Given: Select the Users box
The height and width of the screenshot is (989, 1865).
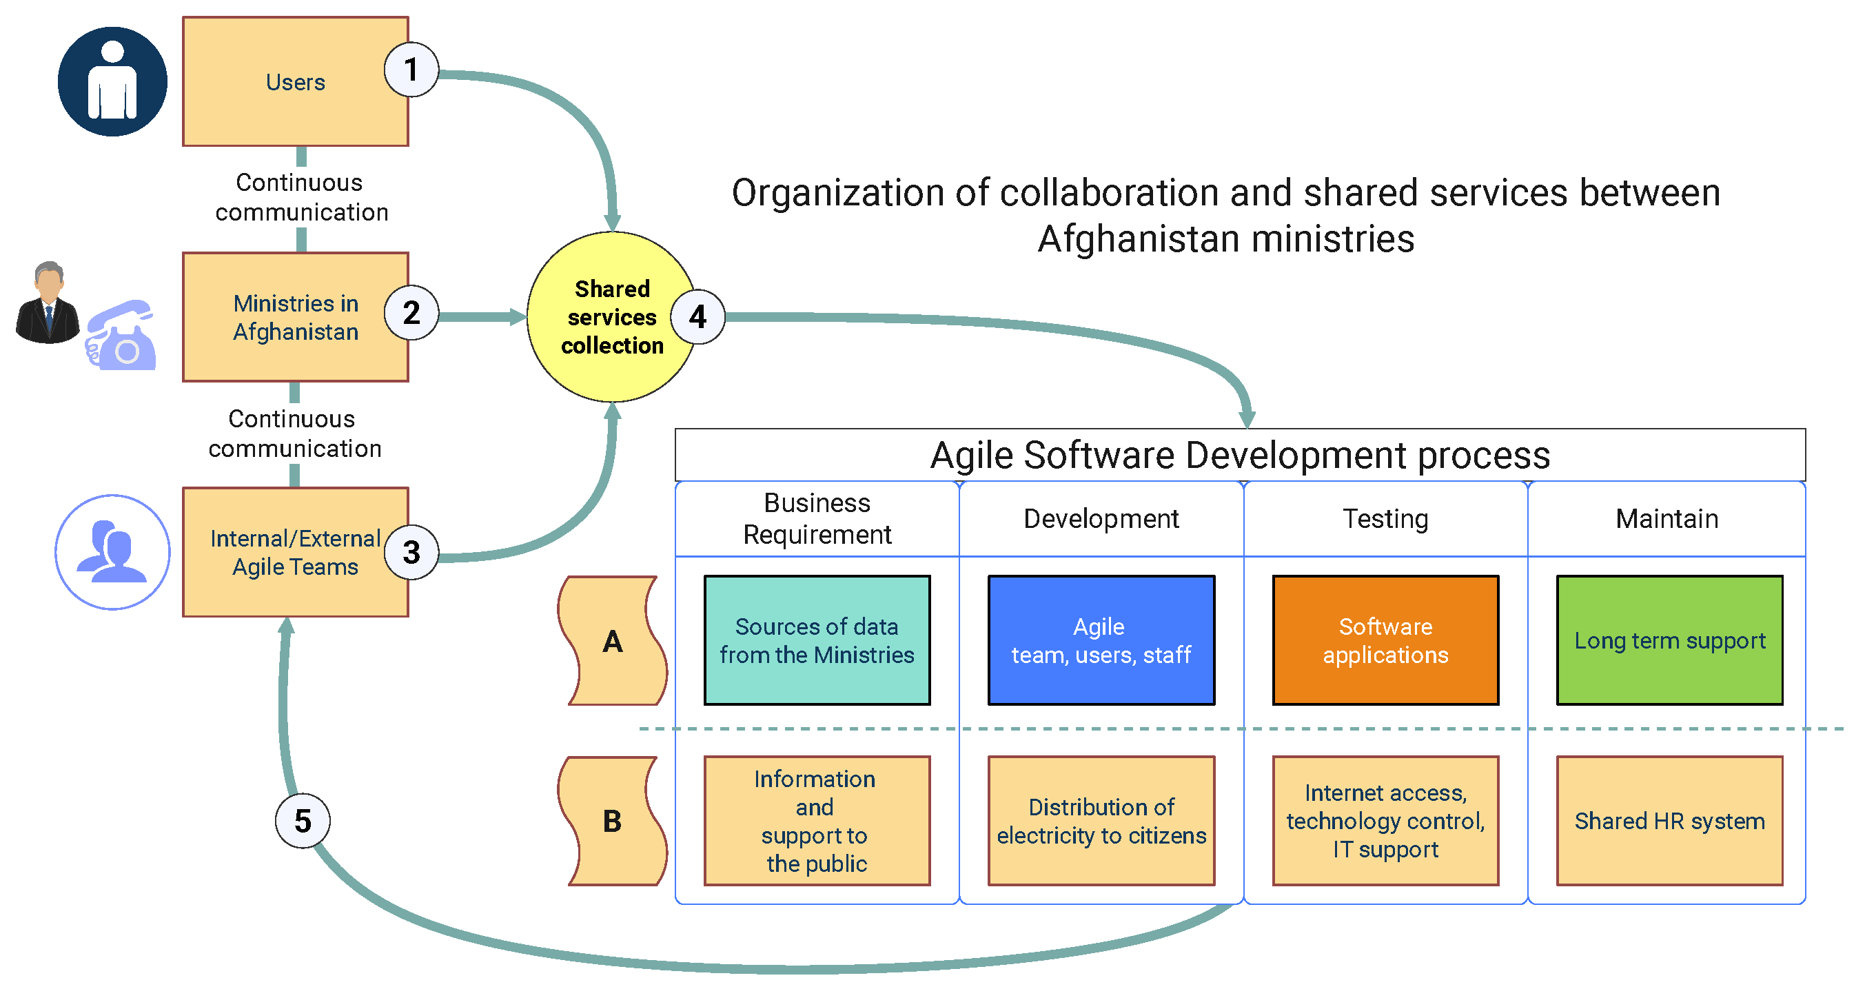Looking at the screenshot, I should click(x=295, y=82).
